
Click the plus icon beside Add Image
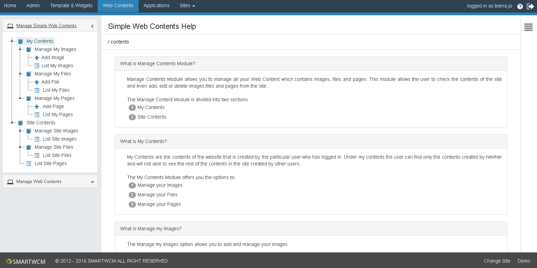coord(37,58)
